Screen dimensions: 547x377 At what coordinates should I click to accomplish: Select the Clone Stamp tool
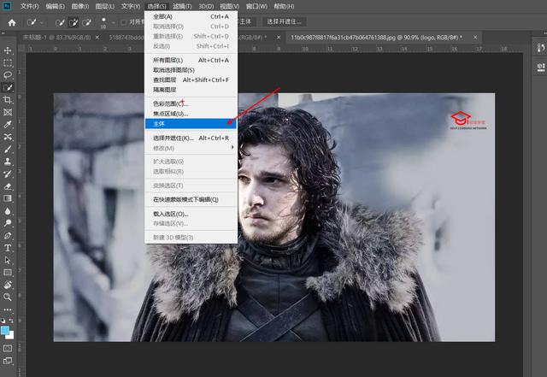point(8,162)
